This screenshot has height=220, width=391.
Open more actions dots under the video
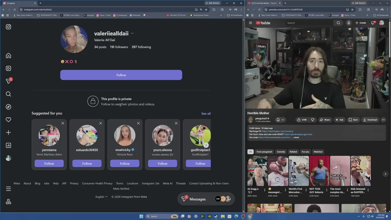(383, 120)
